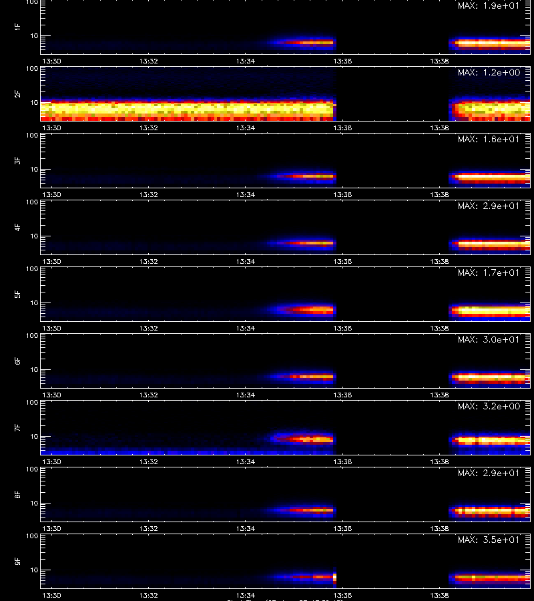Click the 13:38 time label below 9F panel
The image size is (534, 601).
pos(439,595)
